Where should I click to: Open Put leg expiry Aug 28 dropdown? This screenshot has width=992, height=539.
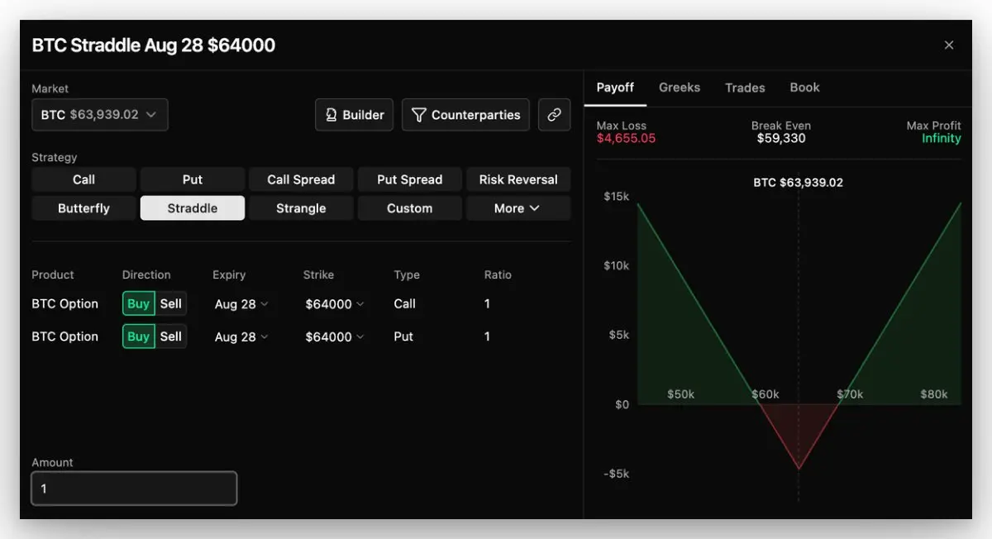[x=241, y=337]
